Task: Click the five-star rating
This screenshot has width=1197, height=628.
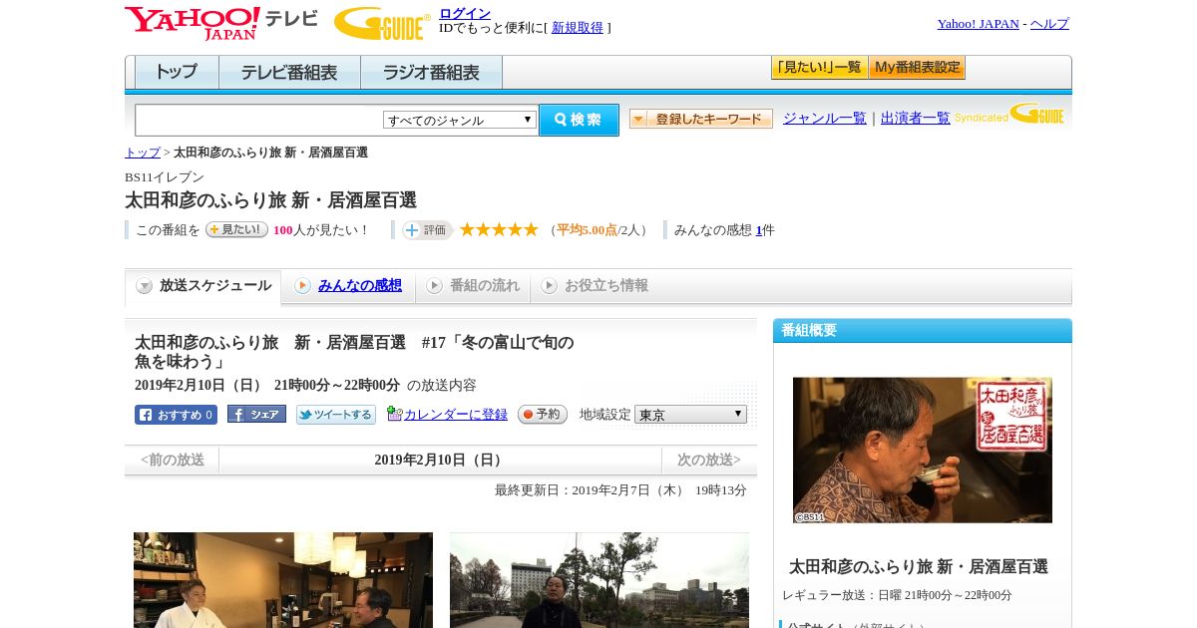Action: [x=499, y=229]
